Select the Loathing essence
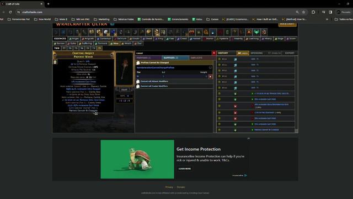This screenshot has width=353, height=199. click(252, 39)
